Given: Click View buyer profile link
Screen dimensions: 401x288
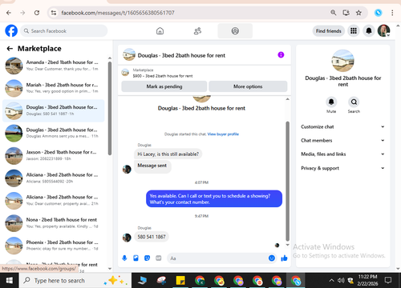Looking at the screenshot, I should coord(223,134).
